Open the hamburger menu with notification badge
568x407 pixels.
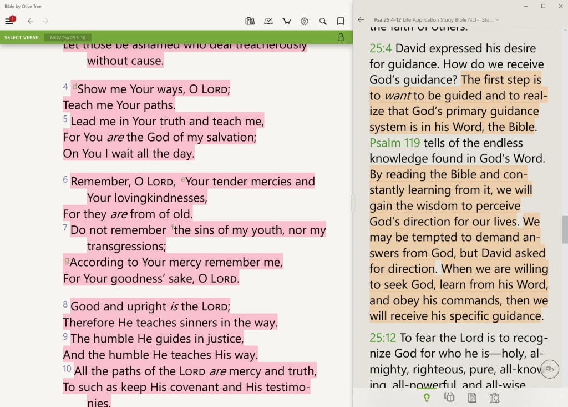[x=10, y=21]
